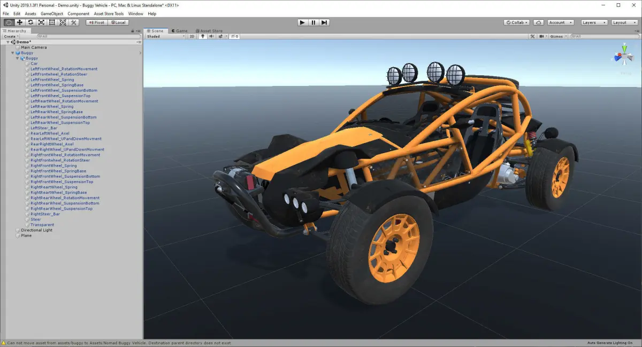Toggle 2D view mode in Scene
This screenshot has width=642, height=347.
click(x=192, y=36)
